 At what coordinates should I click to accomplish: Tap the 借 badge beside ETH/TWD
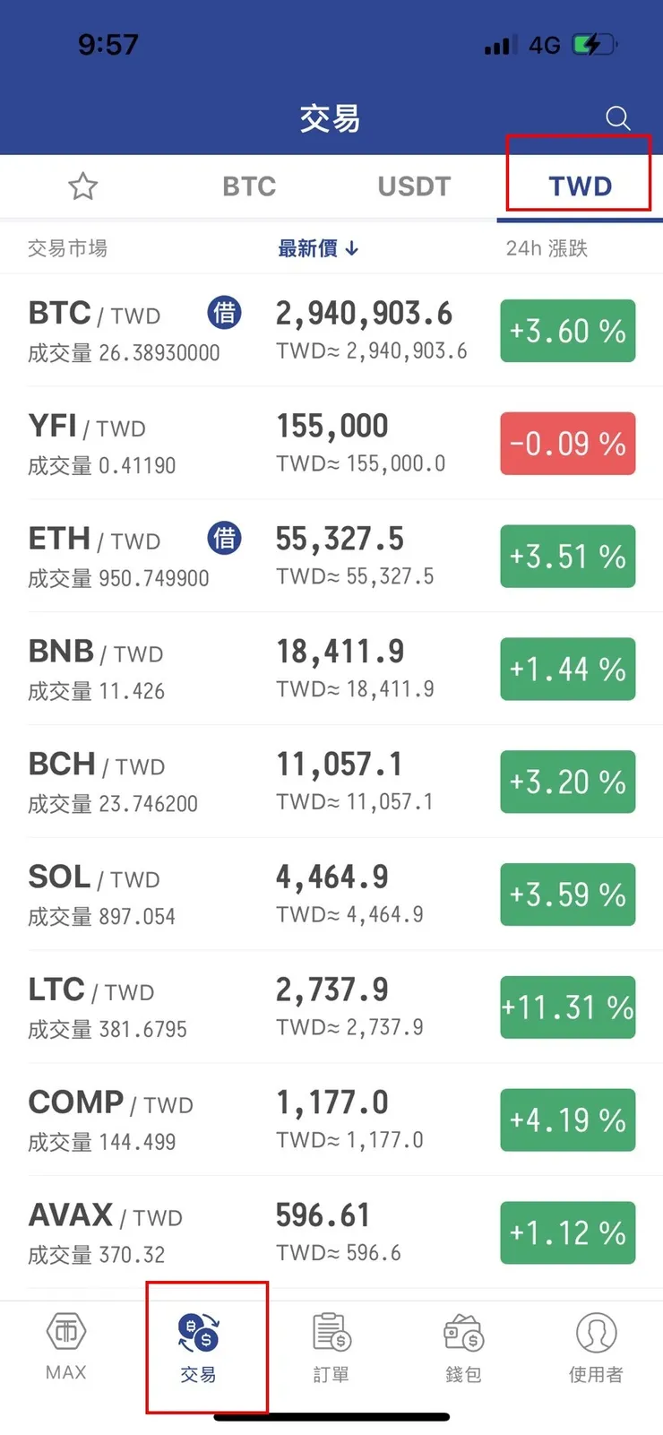224,539
